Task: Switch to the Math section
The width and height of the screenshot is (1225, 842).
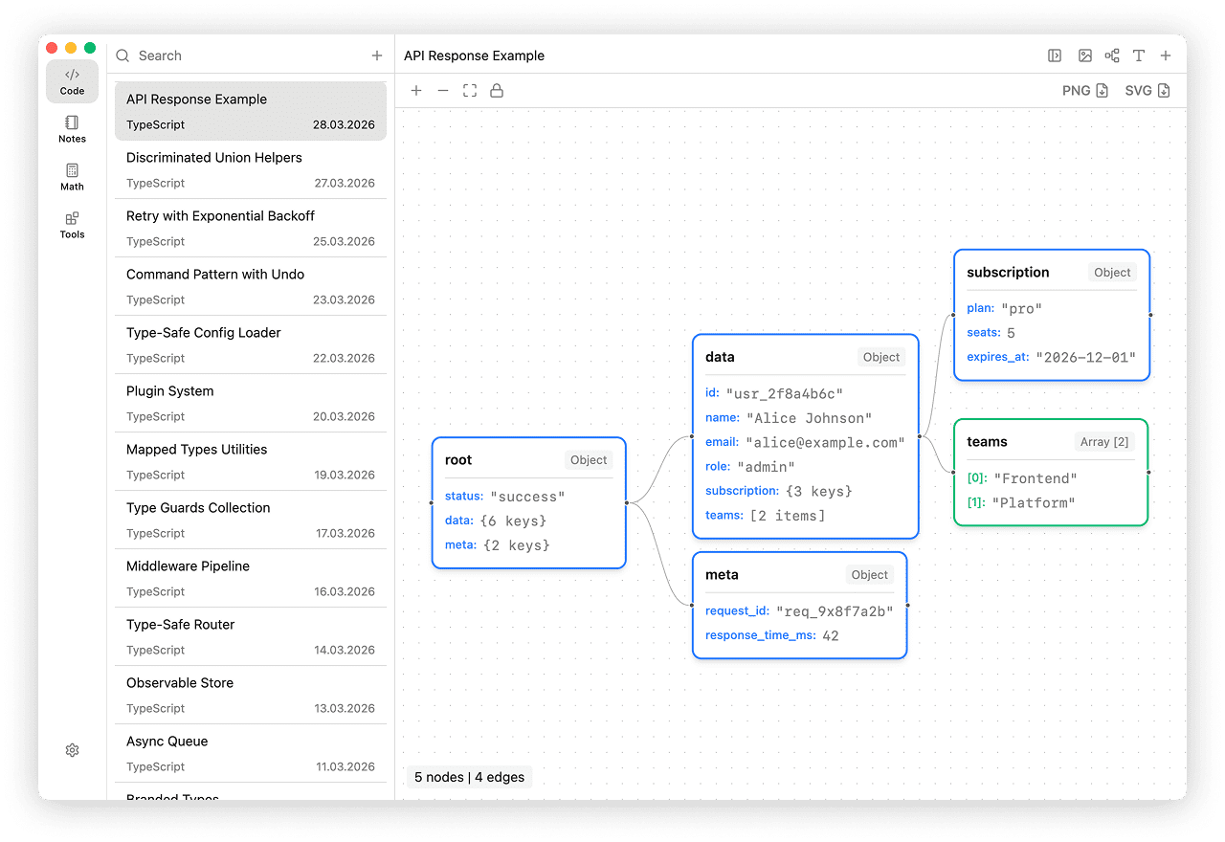Action: coord(72,177)
